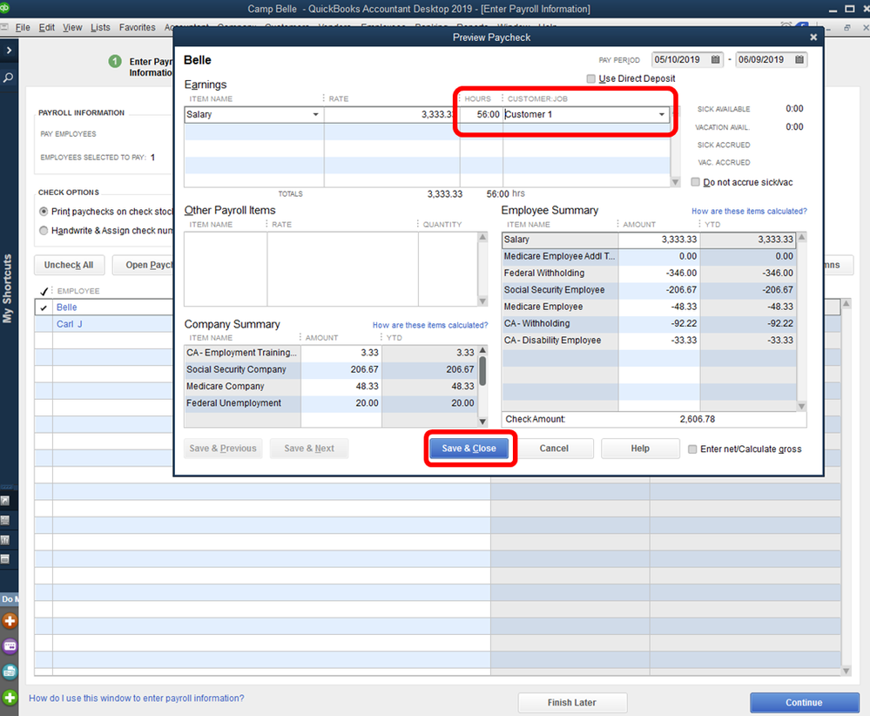Open Employee Summary how-calculated link
Viewport: 870px width, 716px height.
pyautogui.click(x=749, y=212)
